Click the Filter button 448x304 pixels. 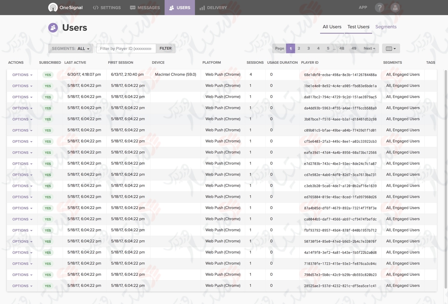pos(165,48)
